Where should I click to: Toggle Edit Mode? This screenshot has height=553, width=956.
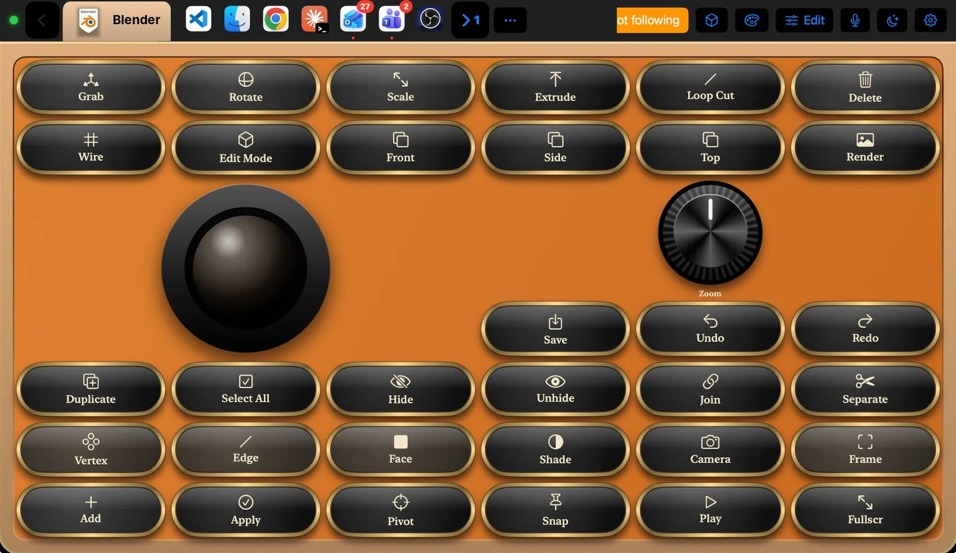(x=246, y=148)
